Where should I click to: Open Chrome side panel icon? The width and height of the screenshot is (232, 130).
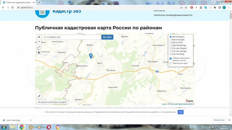[x=219, y=7]
